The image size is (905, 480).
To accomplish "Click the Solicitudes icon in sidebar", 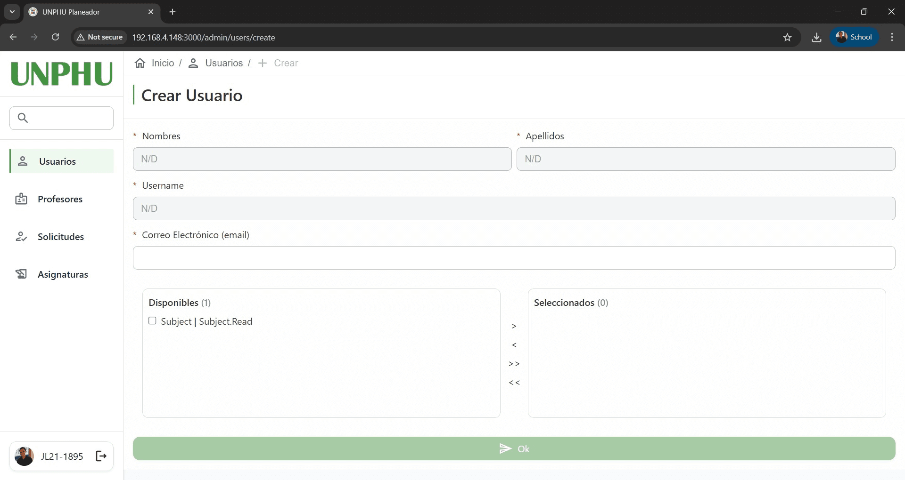I will [x=21, y=236].
